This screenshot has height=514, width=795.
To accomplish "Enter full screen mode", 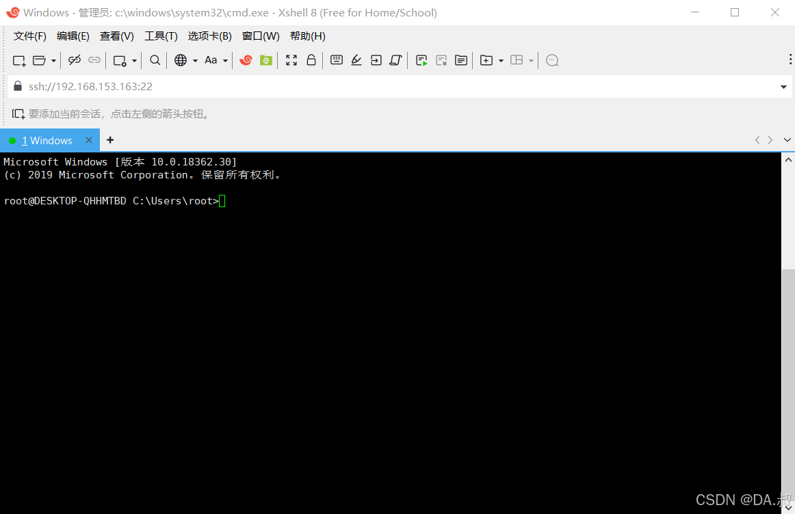I will coord(291,60).
